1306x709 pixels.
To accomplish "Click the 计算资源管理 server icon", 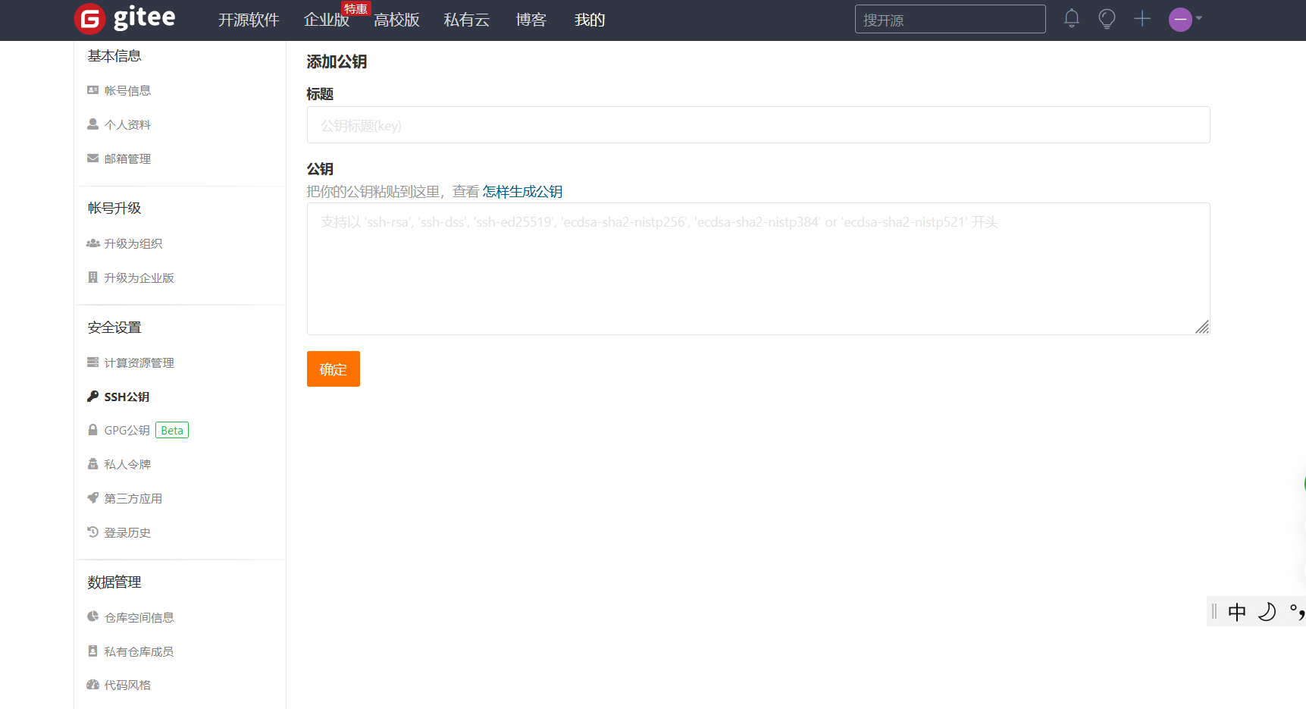I will pos(93,362).
